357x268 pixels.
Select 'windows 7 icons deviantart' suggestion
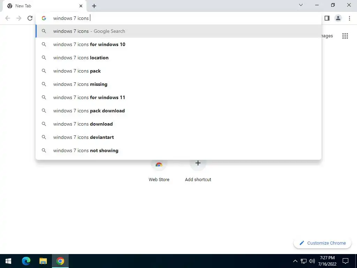179,137
